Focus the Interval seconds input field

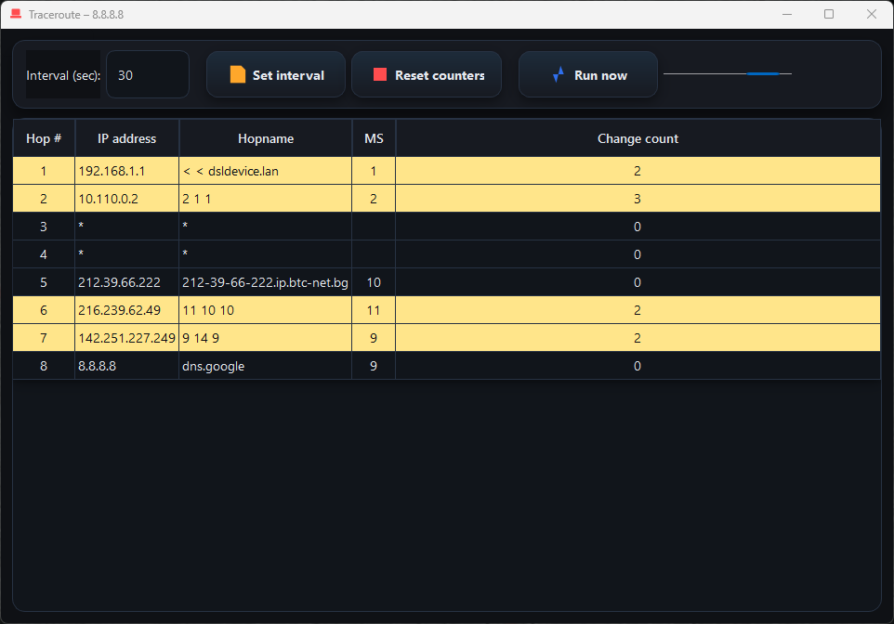(x=147, y=75)
